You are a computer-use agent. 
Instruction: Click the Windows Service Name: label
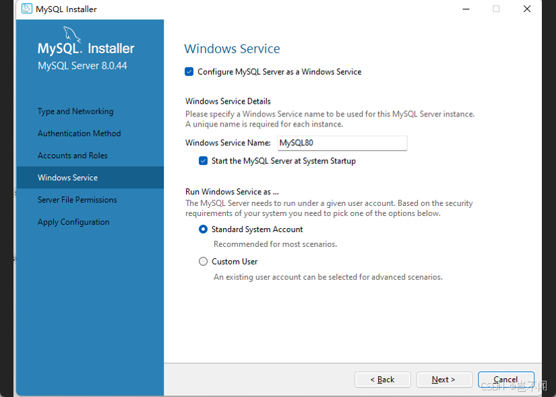228,143
